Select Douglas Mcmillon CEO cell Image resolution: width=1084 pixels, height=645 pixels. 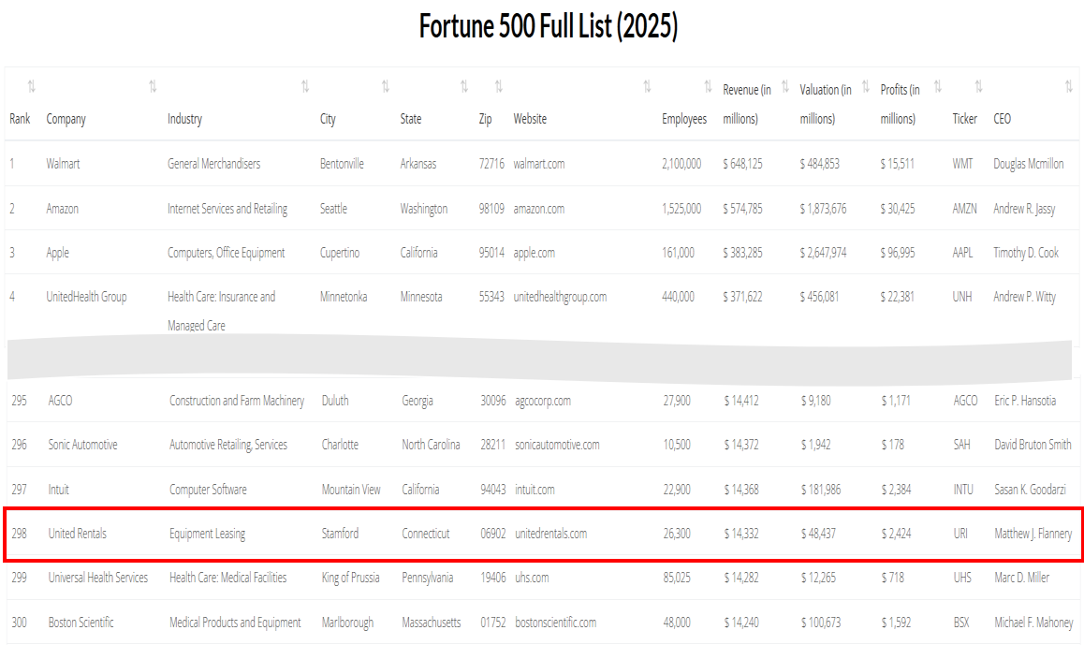point(1029,164)
